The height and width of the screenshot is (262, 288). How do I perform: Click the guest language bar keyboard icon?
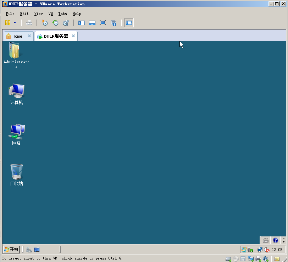[x=265, y=240]
